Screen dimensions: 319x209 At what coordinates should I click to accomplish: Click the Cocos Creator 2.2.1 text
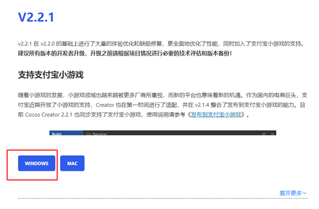48,115
